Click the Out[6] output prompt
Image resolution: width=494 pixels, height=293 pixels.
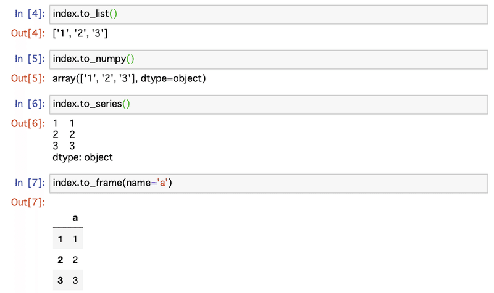pos(28,123)
